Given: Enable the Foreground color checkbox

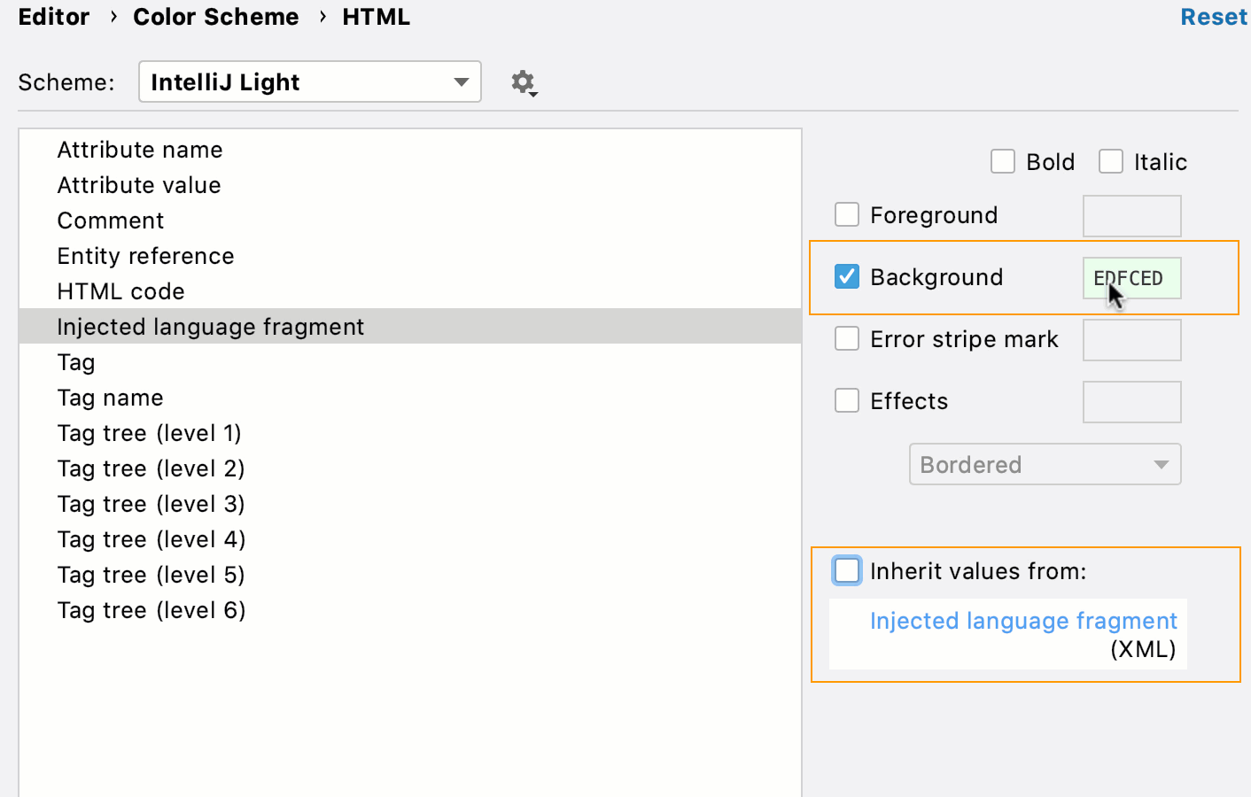Looking at the screenshot, I should [x=847, y=214].
